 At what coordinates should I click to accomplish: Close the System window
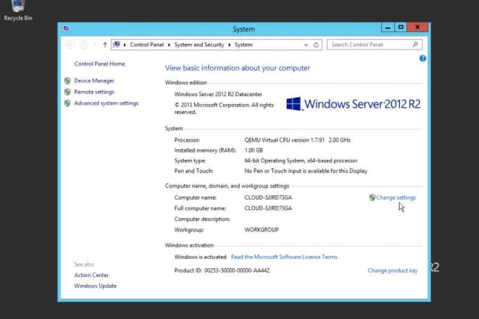point(417,27)
